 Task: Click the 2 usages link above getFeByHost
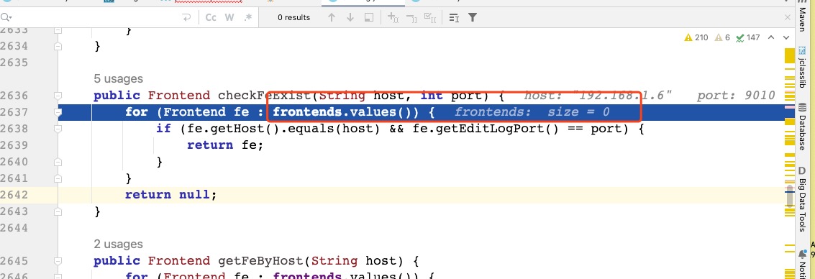118,244
